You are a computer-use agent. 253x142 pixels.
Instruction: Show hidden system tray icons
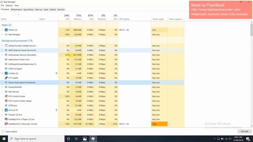(x=214, y=139)
